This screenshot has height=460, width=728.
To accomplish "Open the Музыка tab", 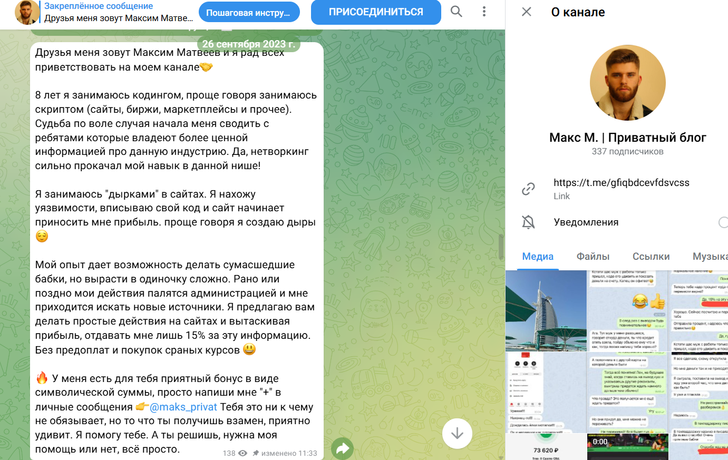I will tap(710, 257).
